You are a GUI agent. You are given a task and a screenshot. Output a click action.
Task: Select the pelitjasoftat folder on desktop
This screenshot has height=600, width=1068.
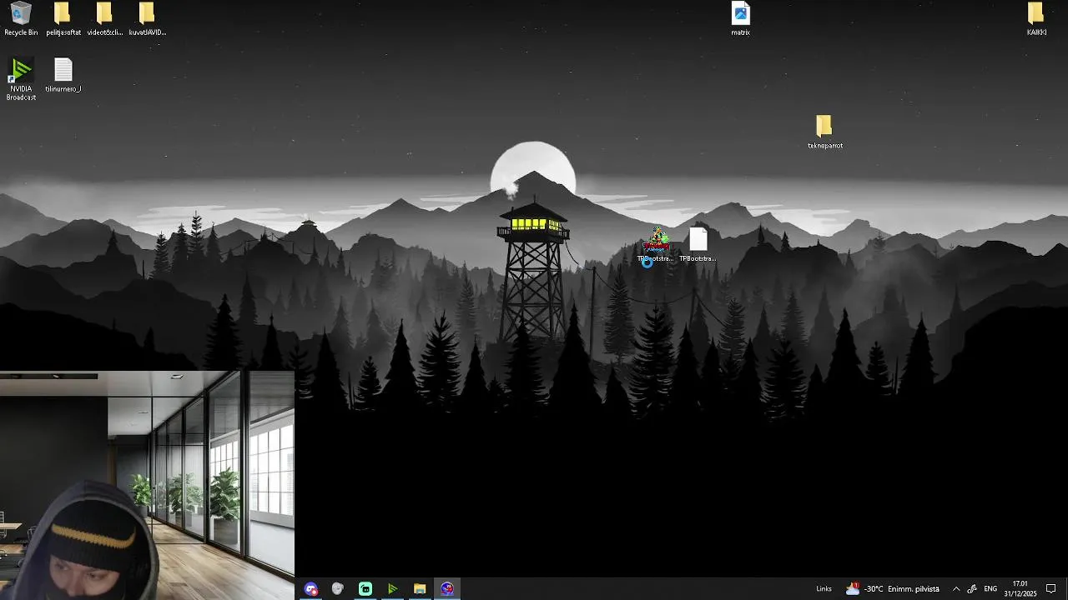(63, 19)
